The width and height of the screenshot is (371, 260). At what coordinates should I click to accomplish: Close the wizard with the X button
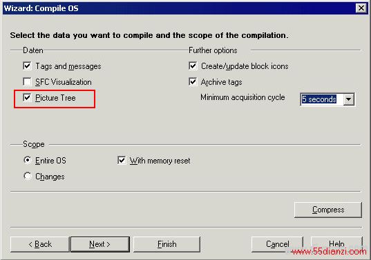[x=361, y=8]
